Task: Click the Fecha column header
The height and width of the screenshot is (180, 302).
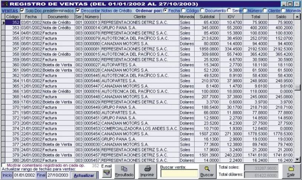Action: 31,17
